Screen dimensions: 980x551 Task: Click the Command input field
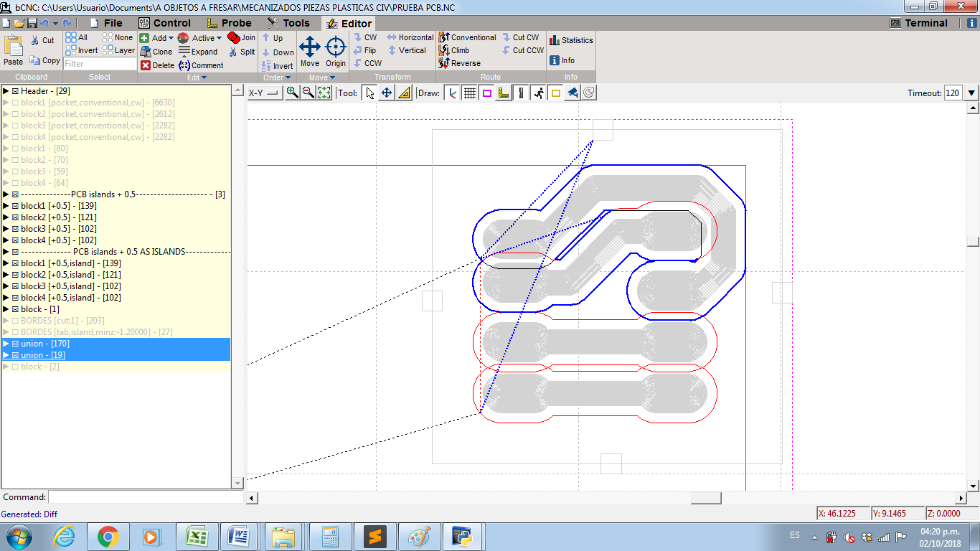pyautogui.click(x=146, y=497)
